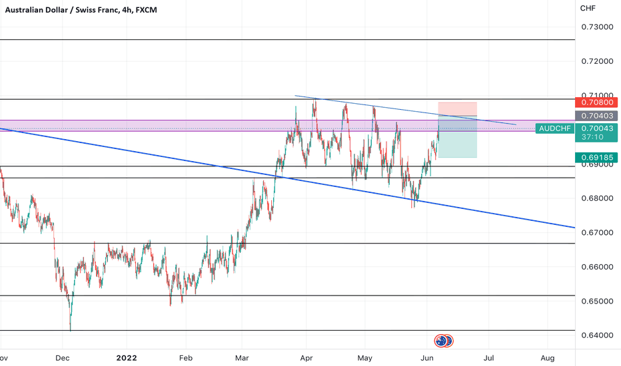Click the Dec label on time axis
This screenshot has width=621, height=366.
(x=62, y=358)
